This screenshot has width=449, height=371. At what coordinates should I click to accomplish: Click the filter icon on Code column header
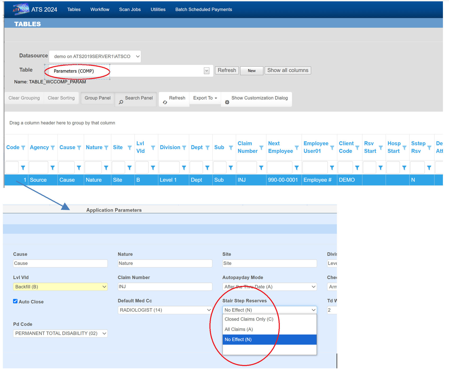pos(23,148)
